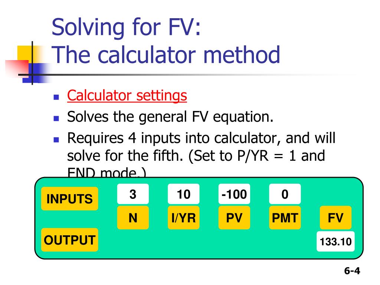The height and width of the screenshot is (285, 380).
Task: Click the input box showing -100
Action: pos(234,194)
